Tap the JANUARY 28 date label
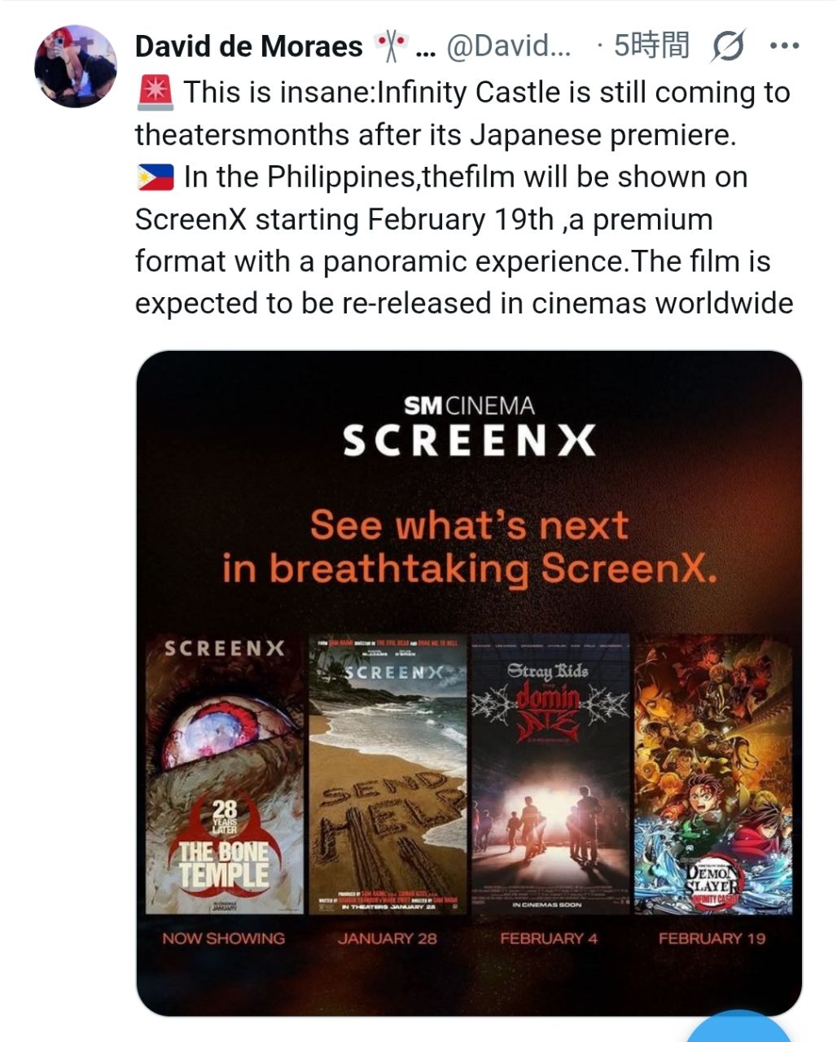The width and height of the screenshot is (837, 1042). click(388, 938)
